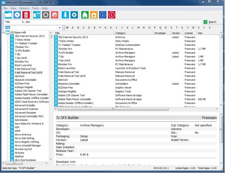The image size is (225, 173).
Task: Sort list by Version column header
Action: tap(177, 33)
